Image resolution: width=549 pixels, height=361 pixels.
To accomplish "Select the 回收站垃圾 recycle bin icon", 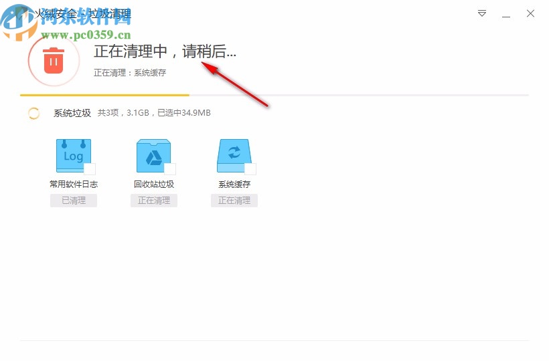I will click(x=154, y=156).
